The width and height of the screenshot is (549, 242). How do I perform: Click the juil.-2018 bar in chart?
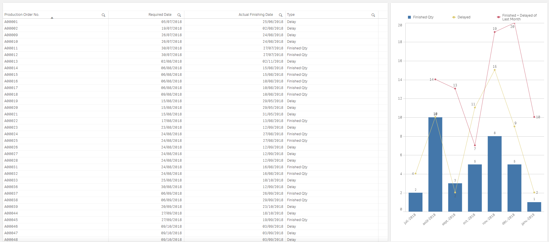pyautogui.click(x=415, y=202)
